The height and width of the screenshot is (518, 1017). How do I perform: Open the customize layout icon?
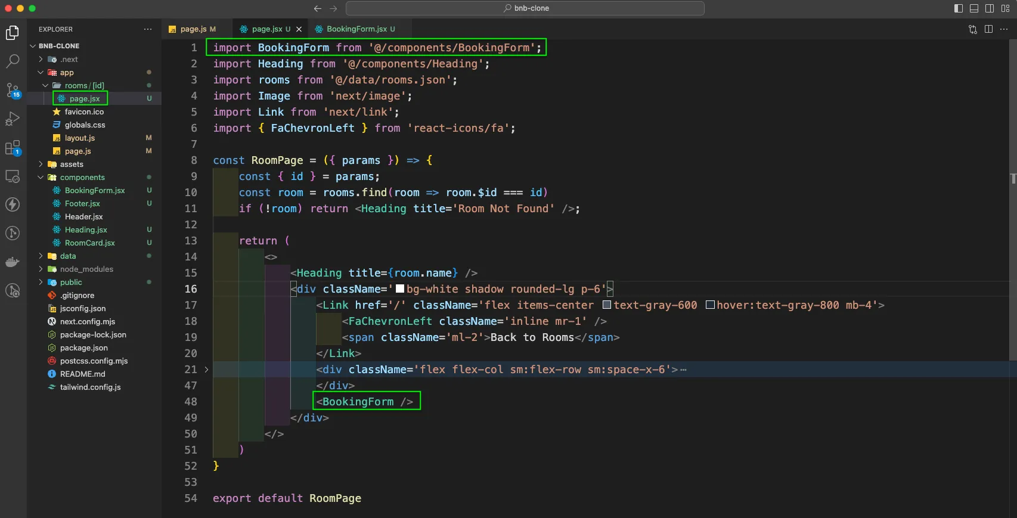click(1005, 8)
